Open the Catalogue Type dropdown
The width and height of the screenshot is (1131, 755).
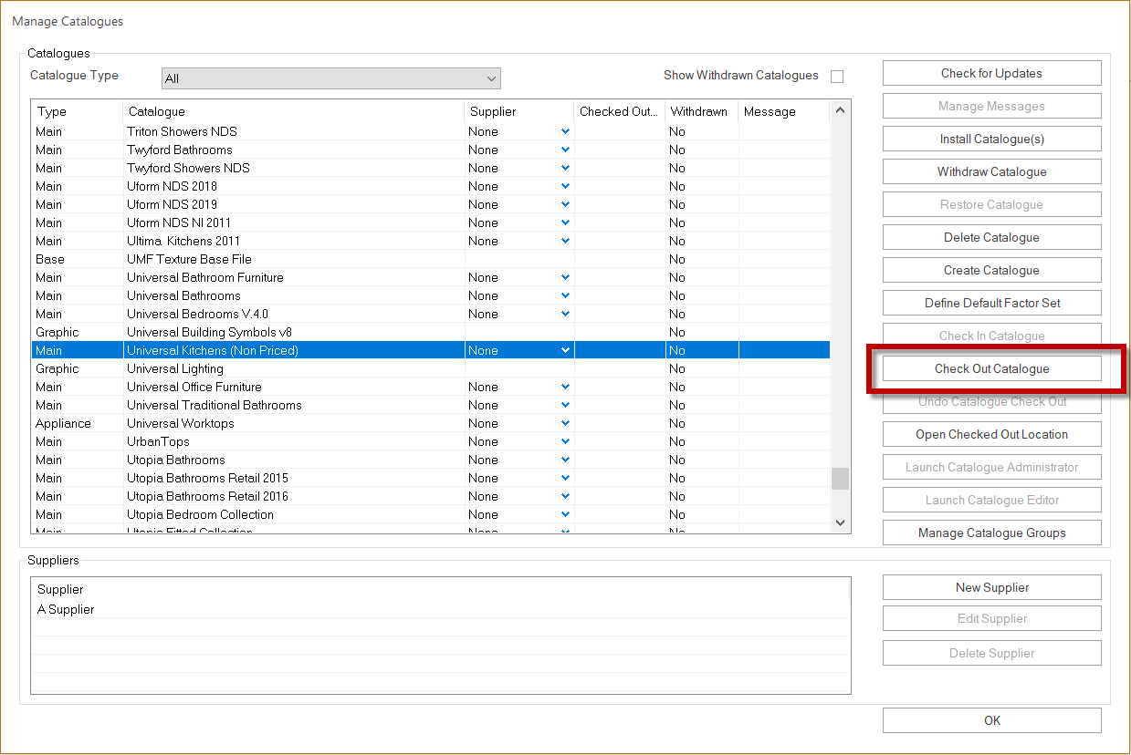330,78
